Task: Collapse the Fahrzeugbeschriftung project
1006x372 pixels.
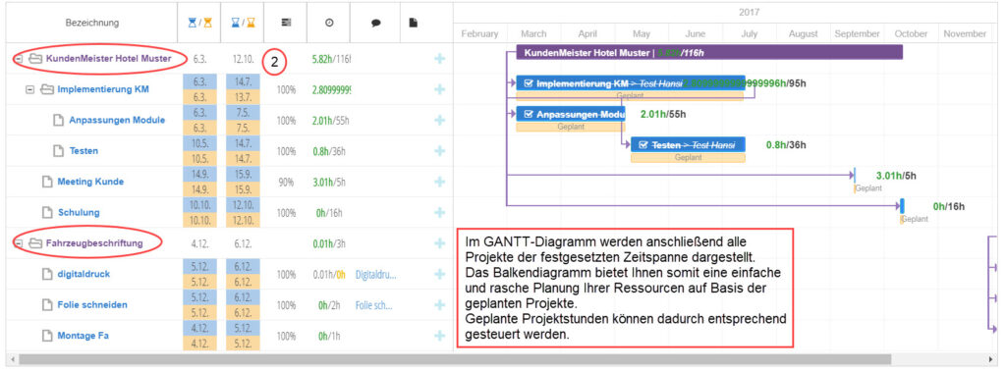Action: (20, 243)
